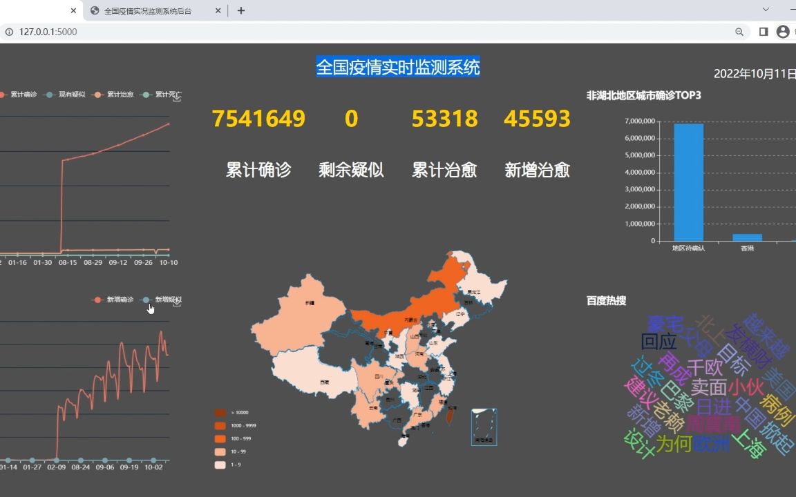This screenshot has width=796, height=497.
Task: Select the > 10000 map legend swatch
Action: (220, 413)
